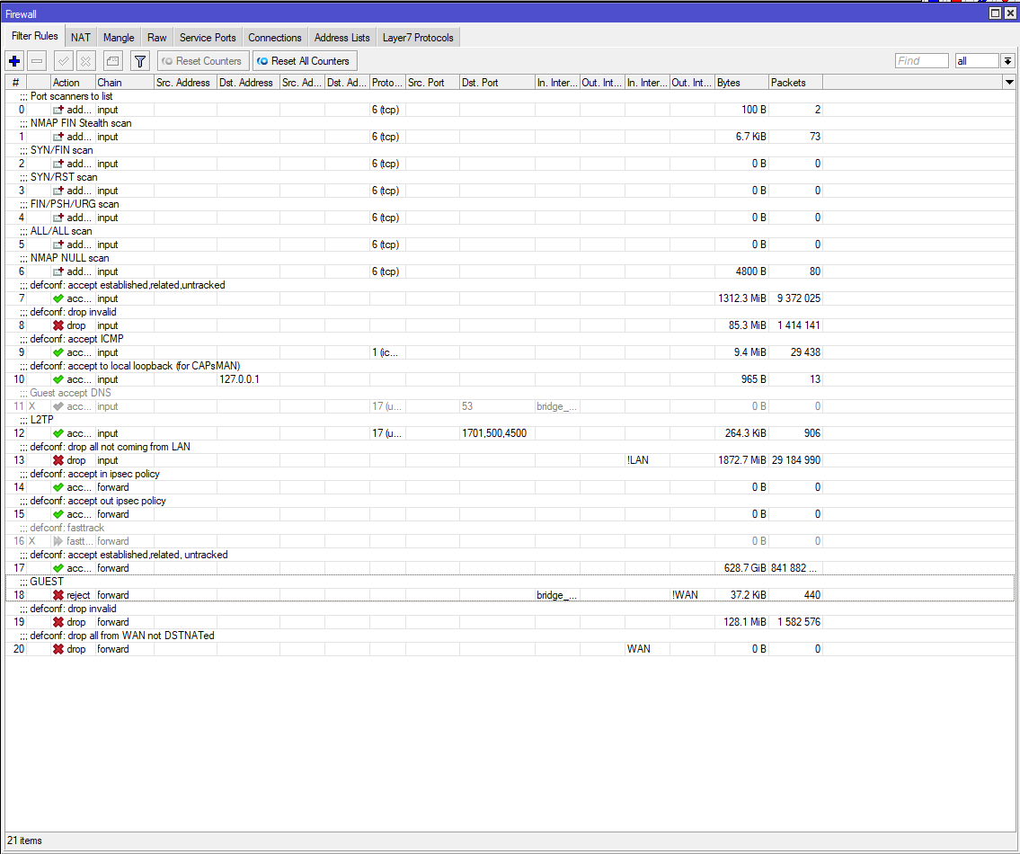Click add-to-list icon on rule 1
This screenshot has height=854, width=1020.
[58, 137]
